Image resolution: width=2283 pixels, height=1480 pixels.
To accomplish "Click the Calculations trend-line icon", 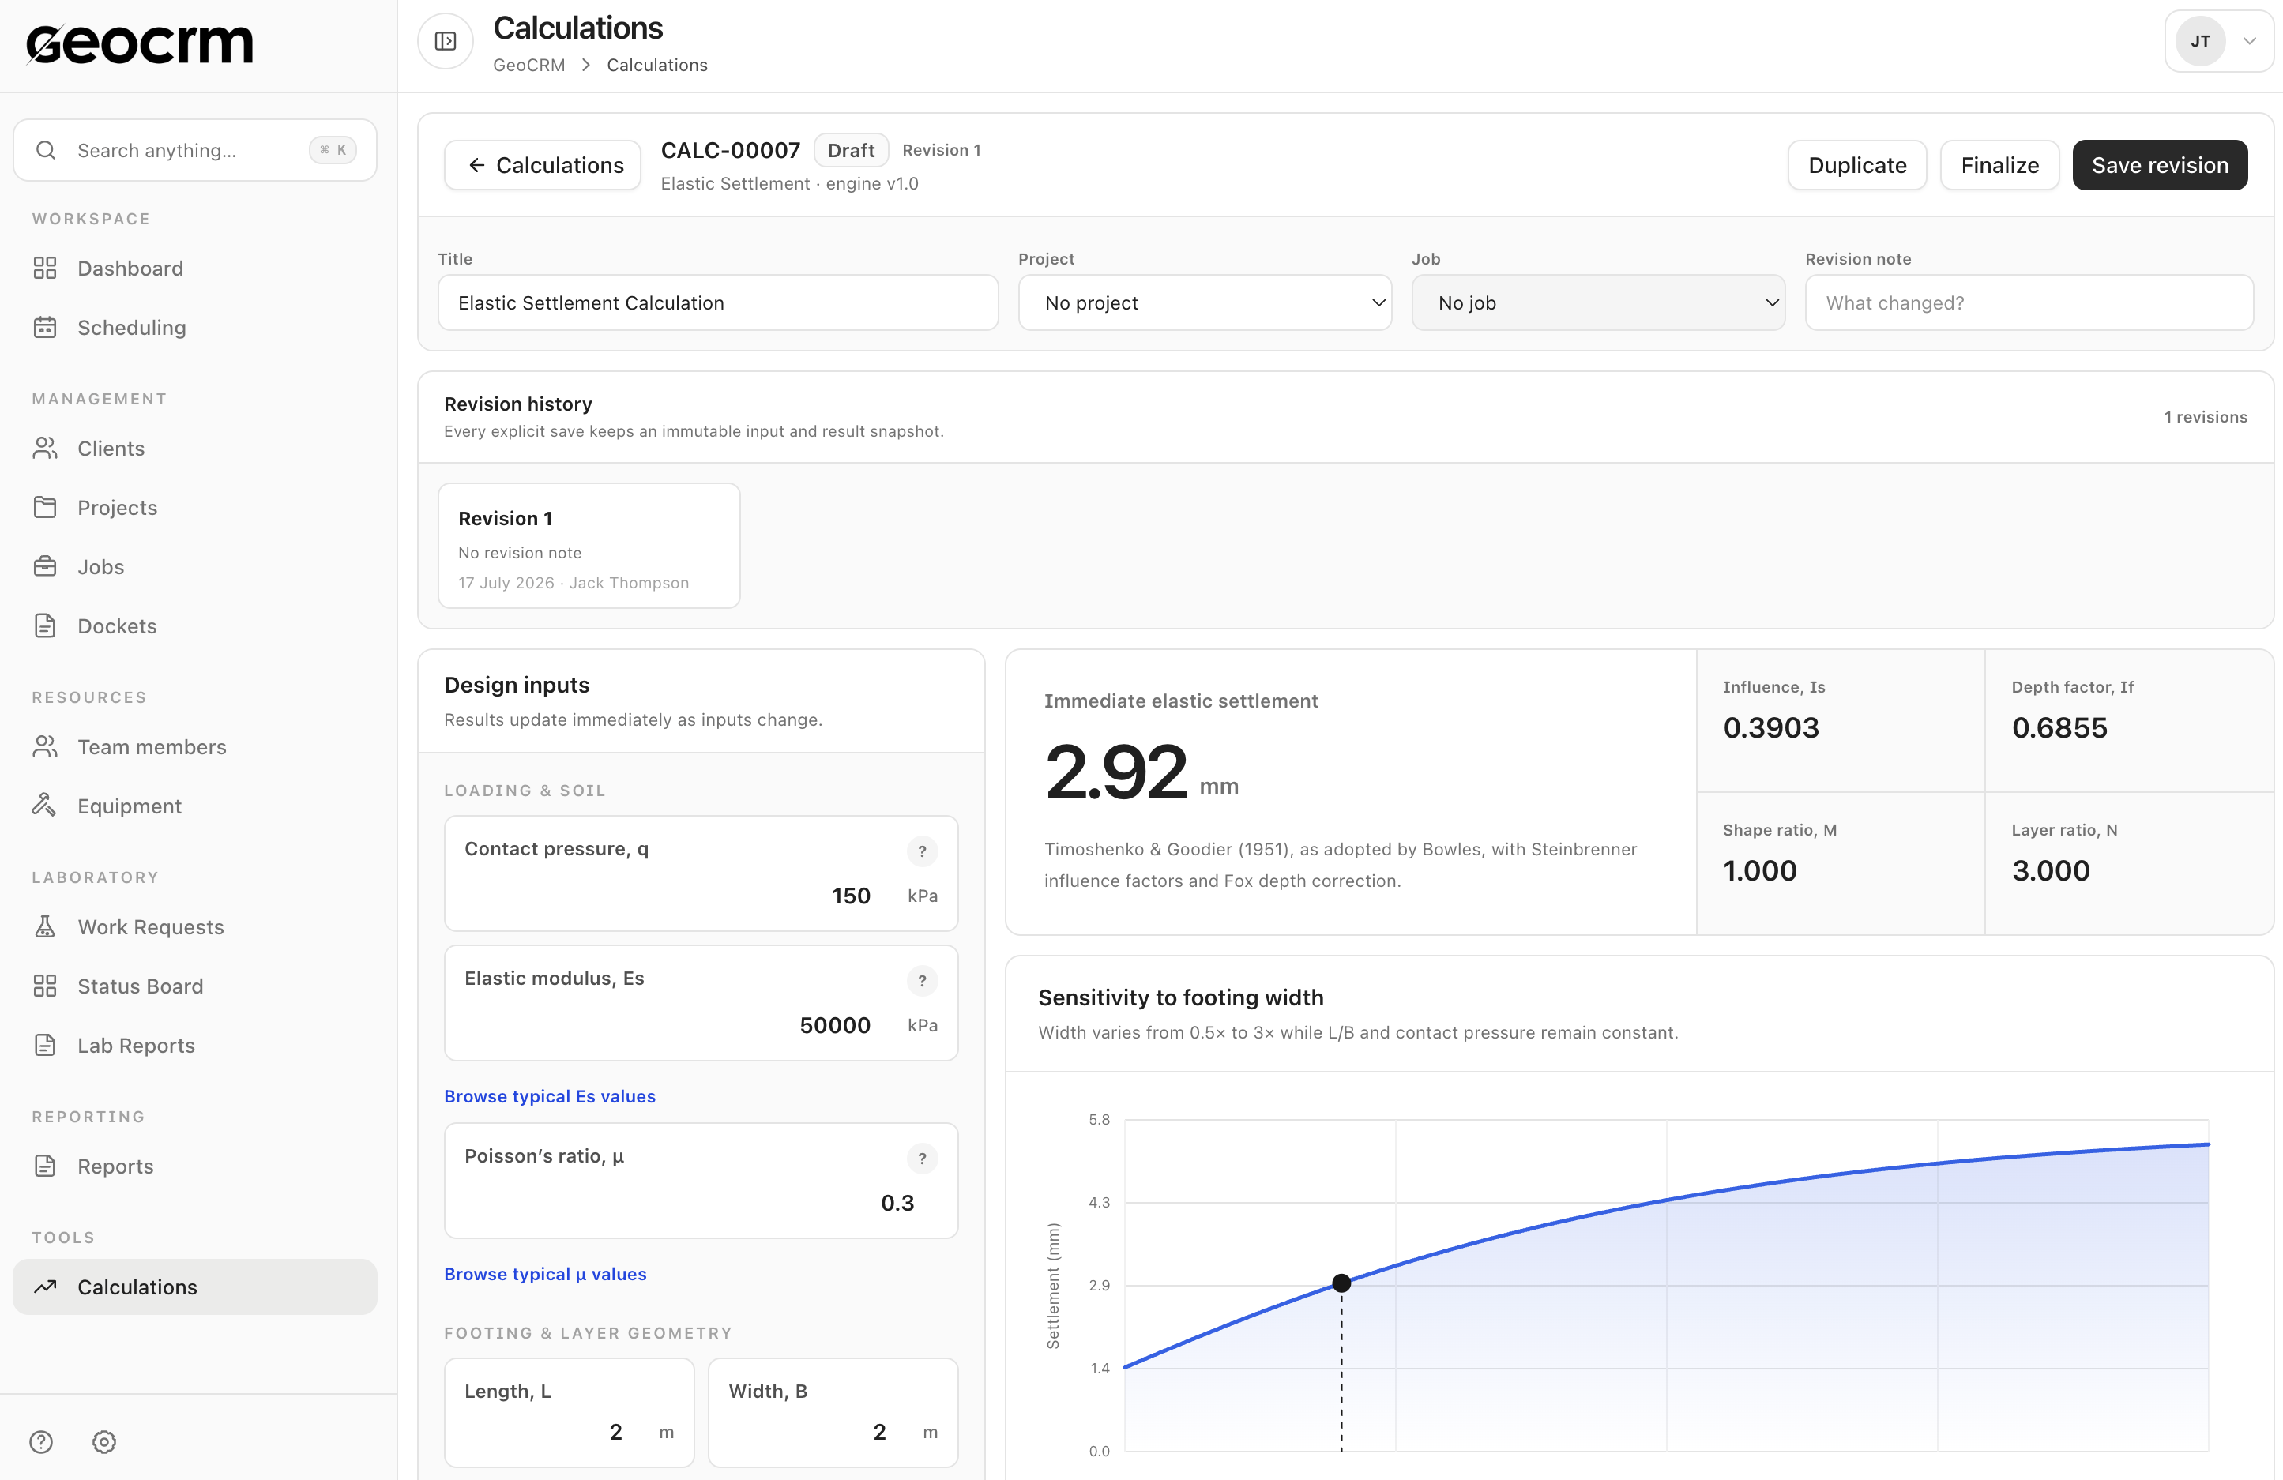I will click(45, 1287).
